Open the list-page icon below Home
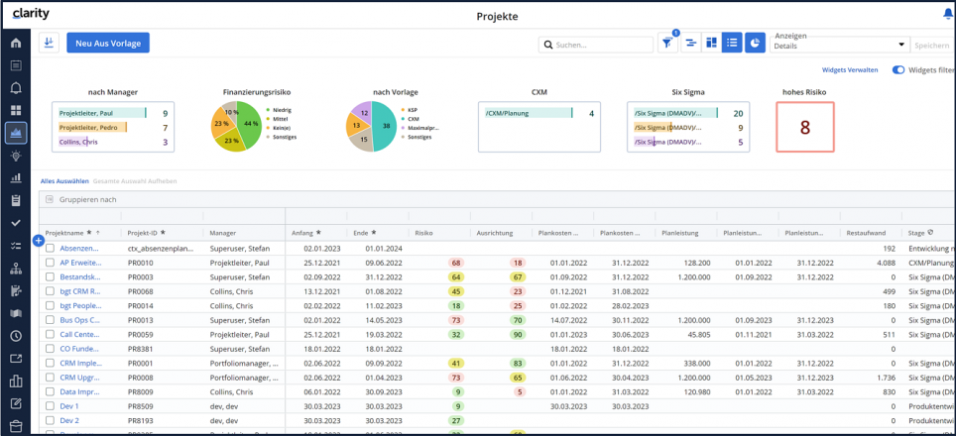Viewport: 956px width, 436px height. pos(16,65)
